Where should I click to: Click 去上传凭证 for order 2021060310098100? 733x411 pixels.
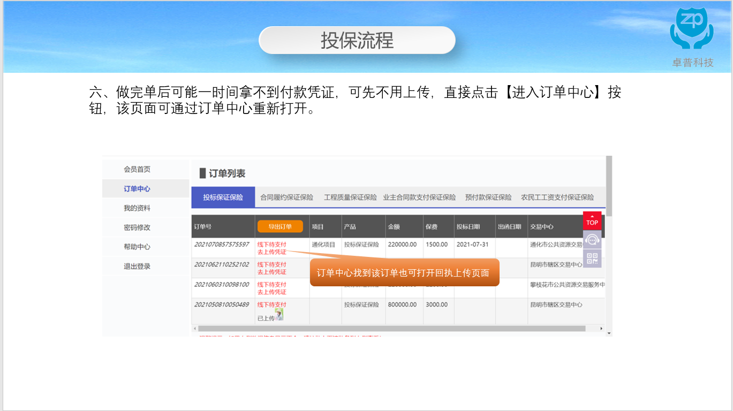[272, 292]
